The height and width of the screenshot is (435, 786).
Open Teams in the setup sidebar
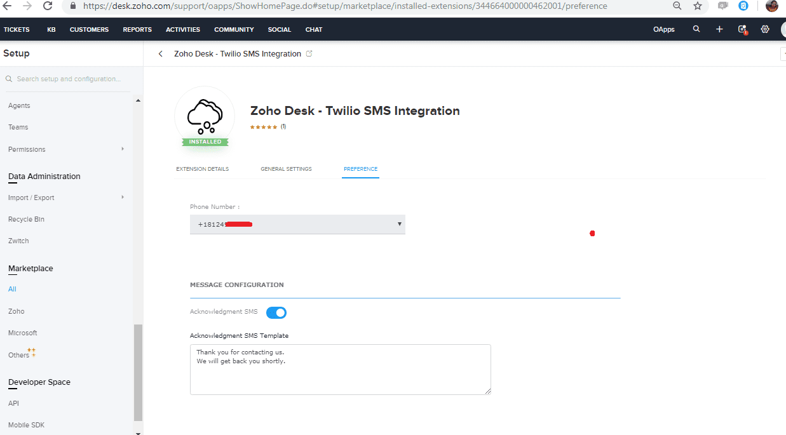point(18,128)
